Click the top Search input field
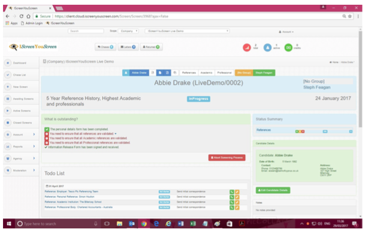This screenshot has height=232, width=365. point(86,31)
